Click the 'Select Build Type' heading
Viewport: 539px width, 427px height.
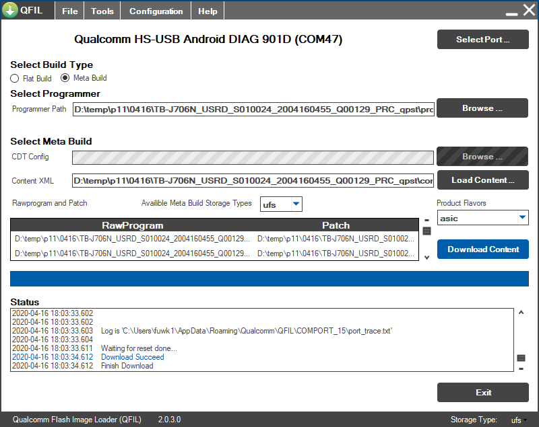tap(52, 65)
